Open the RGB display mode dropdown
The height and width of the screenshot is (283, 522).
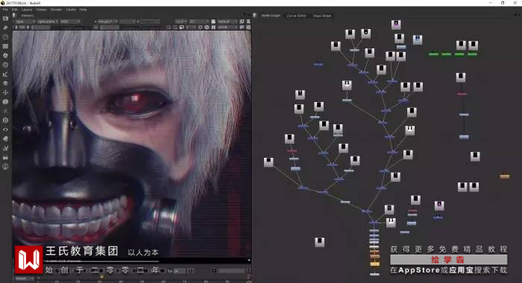70,22
